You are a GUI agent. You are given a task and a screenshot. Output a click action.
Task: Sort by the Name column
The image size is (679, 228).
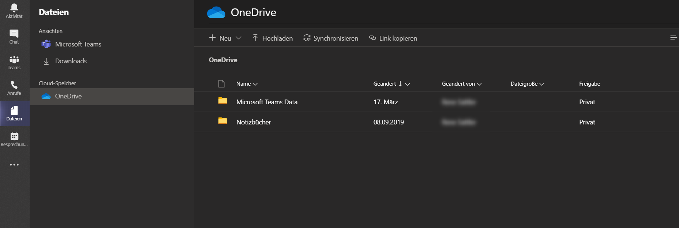pos(247,84)
